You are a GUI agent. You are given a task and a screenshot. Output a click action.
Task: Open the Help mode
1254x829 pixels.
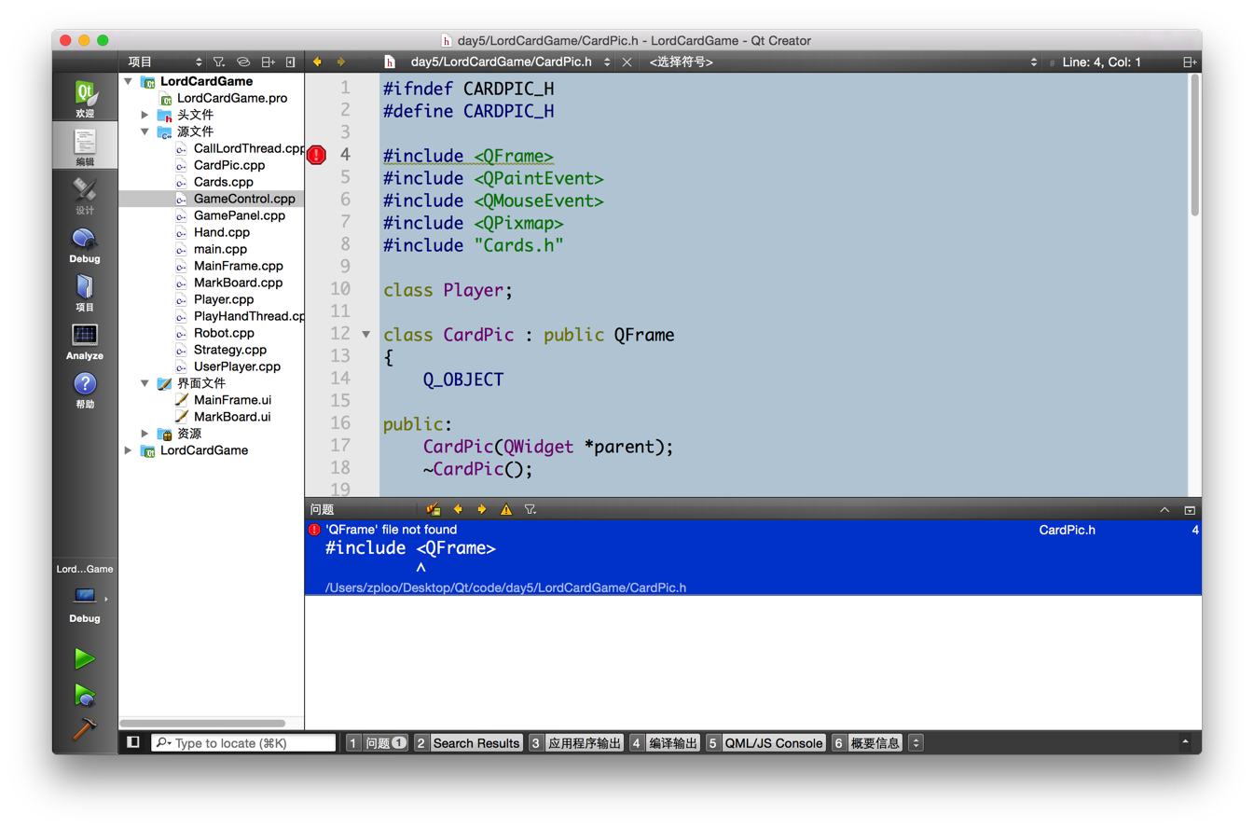pyautogui.click(x=85, y=390)
